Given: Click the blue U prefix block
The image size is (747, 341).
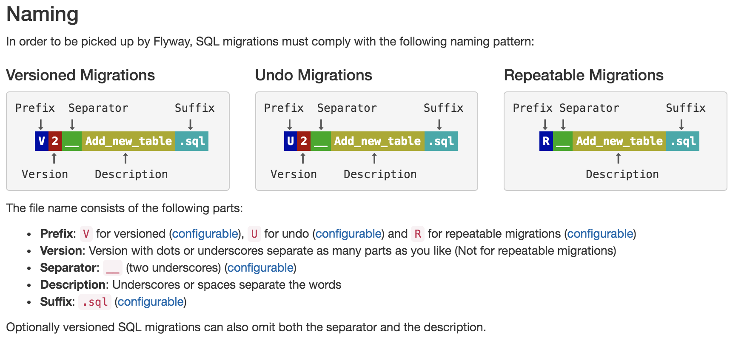Looking at the screenshot, I should coord(291,141).
